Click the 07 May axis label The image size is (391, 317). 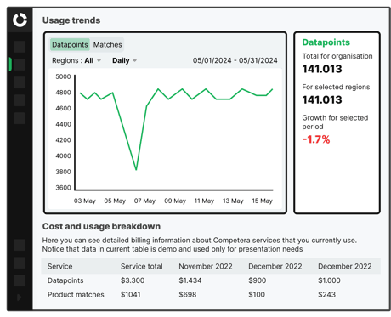144,201
